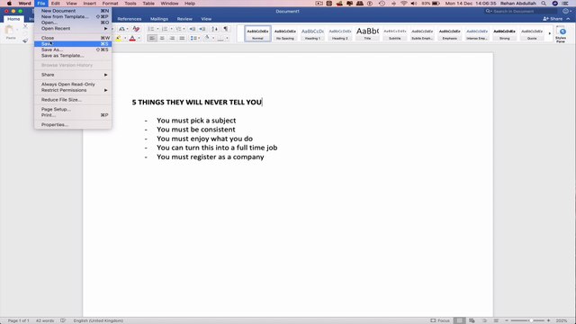Click the Change Case icon
The height and width of the screenshot is (324, 576).
tap(122, 29)
